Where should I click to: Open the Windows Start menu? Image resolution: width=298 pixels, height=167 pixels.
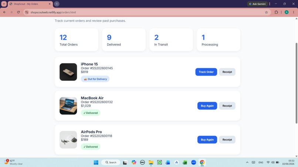coord(96,163)
